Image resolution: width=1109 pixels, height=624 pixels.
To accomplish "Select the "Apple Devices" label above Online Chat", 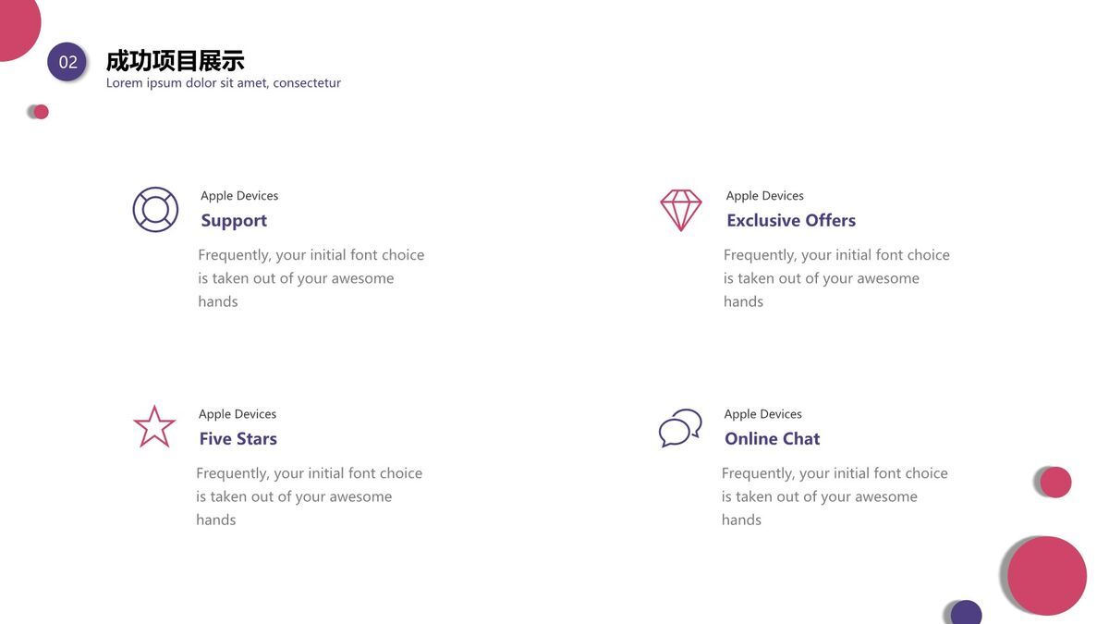I will point(763,414).
